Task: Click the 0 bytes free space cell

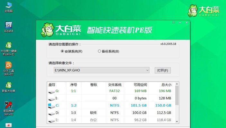Action: pyautogui.click(x=141, y=98)
